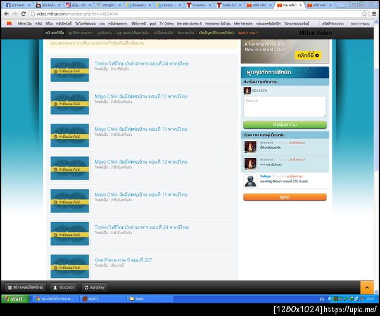
Task: Open the What's new ? menu item
Action: [248, 33]
